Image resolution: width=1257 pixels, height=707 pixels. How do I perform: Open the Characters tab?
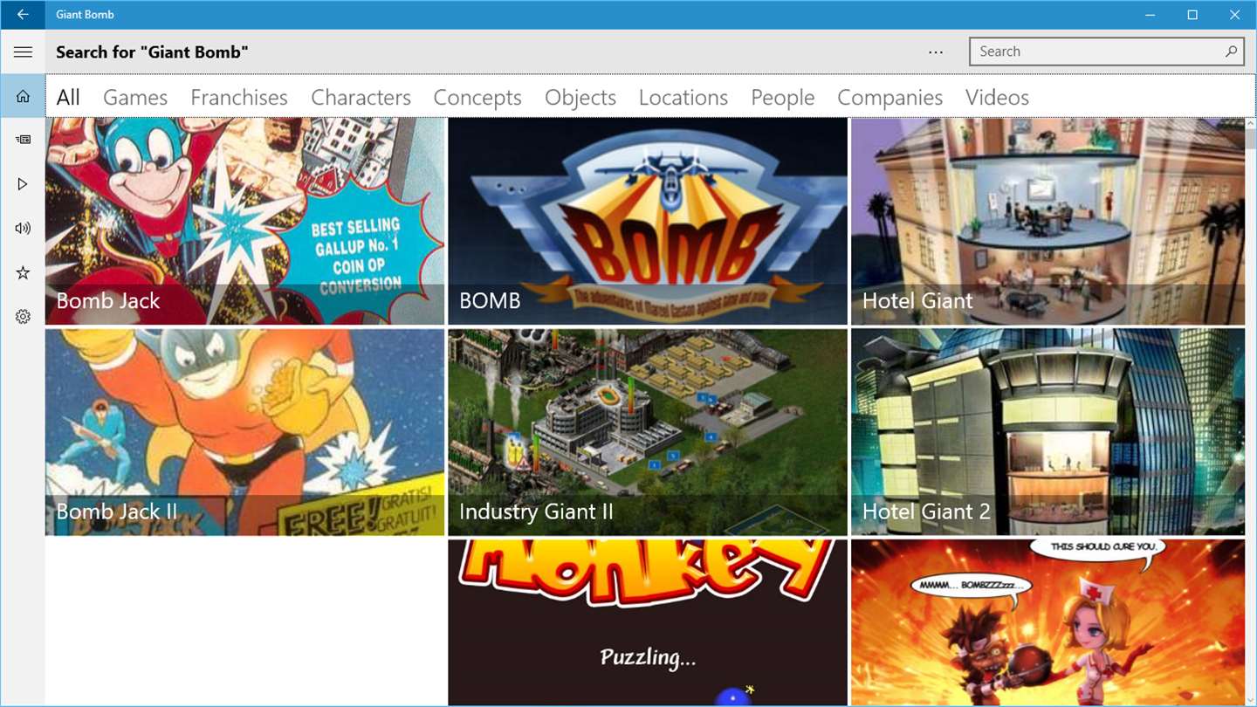point(361,97)
